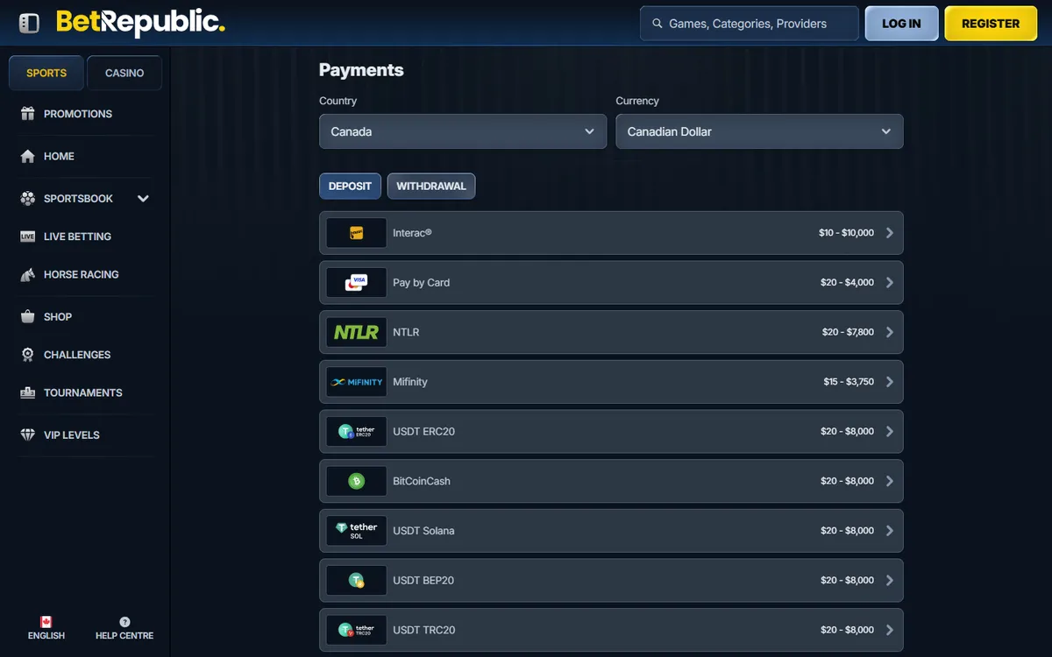The image size is (1052, 657).
Task: Click the Canadian flag language icon
Action: click(x=46, y=622)
